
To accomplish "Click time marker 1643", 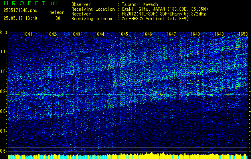I will [x=75, y=34].
